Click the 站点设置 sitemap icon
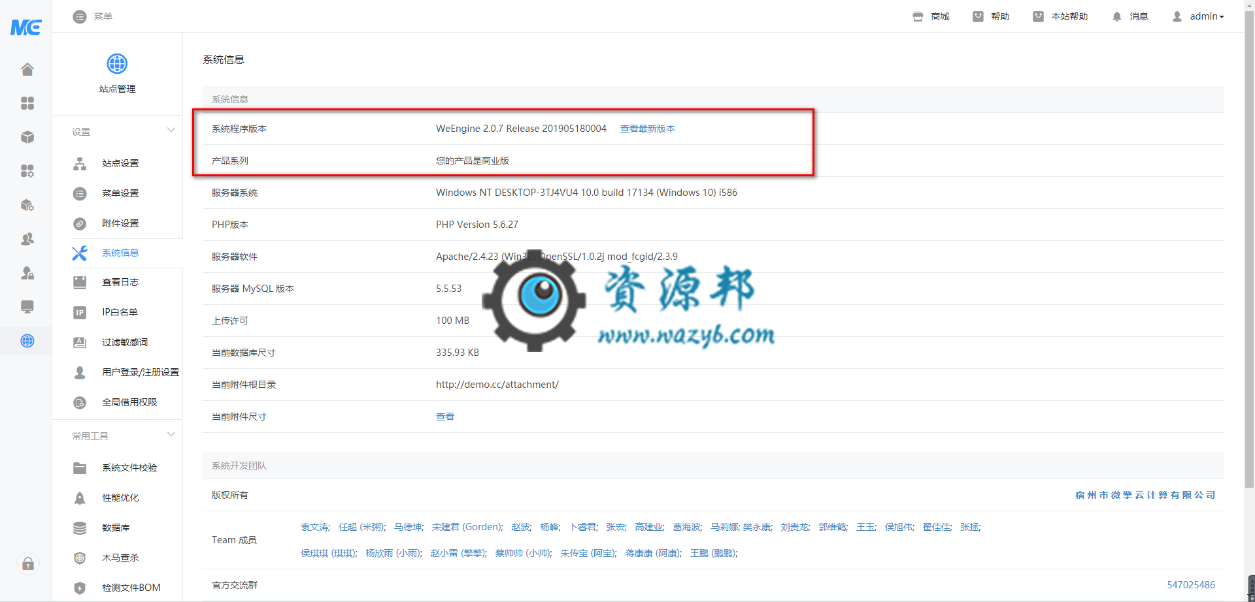This screenshot has height=602, width=1255. coord(80,164)
